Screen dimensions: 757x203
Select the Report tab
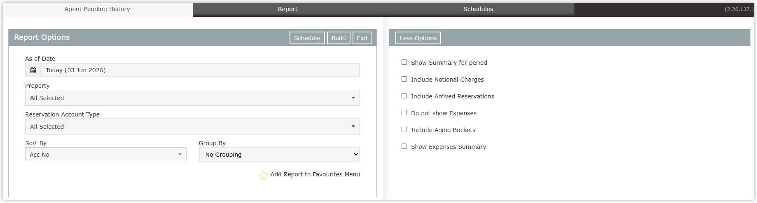(x=287, y=9)
